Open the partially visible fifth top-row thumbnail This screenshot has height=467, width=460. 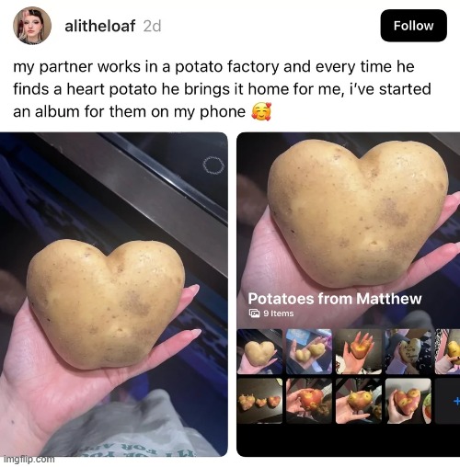pos(447,351)
